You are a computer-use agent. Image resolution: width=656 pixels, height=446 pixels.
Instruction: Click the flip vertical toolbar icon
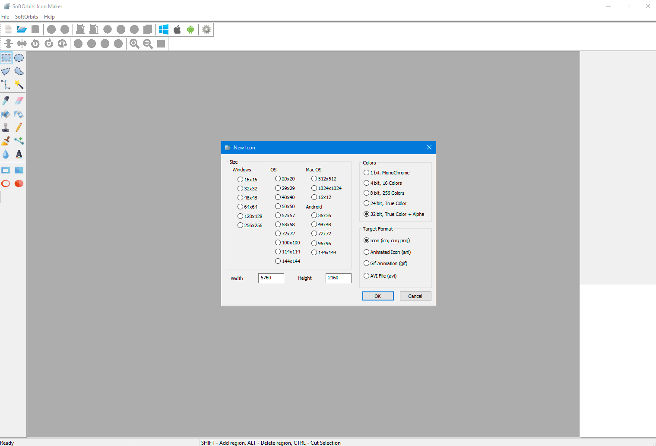[8, 44]
